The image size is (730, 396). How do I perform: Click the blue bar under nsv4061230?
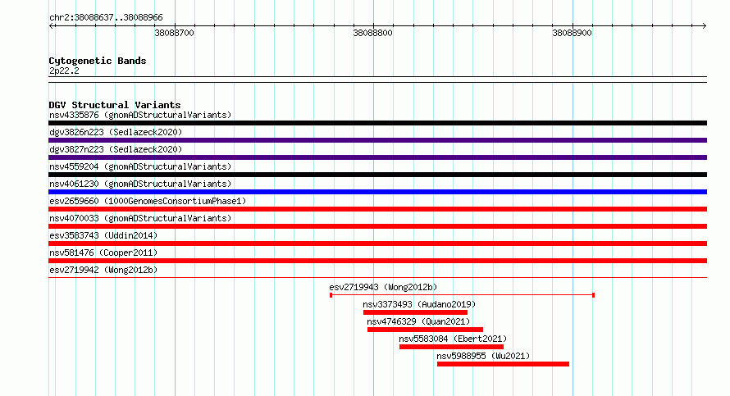[x=377, y=192]
